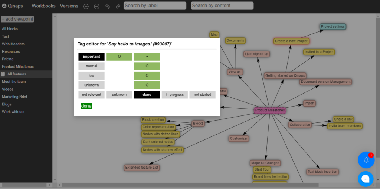
Task: Select the Block creation node
Action: pyautogui.click(x=153, y=119)
